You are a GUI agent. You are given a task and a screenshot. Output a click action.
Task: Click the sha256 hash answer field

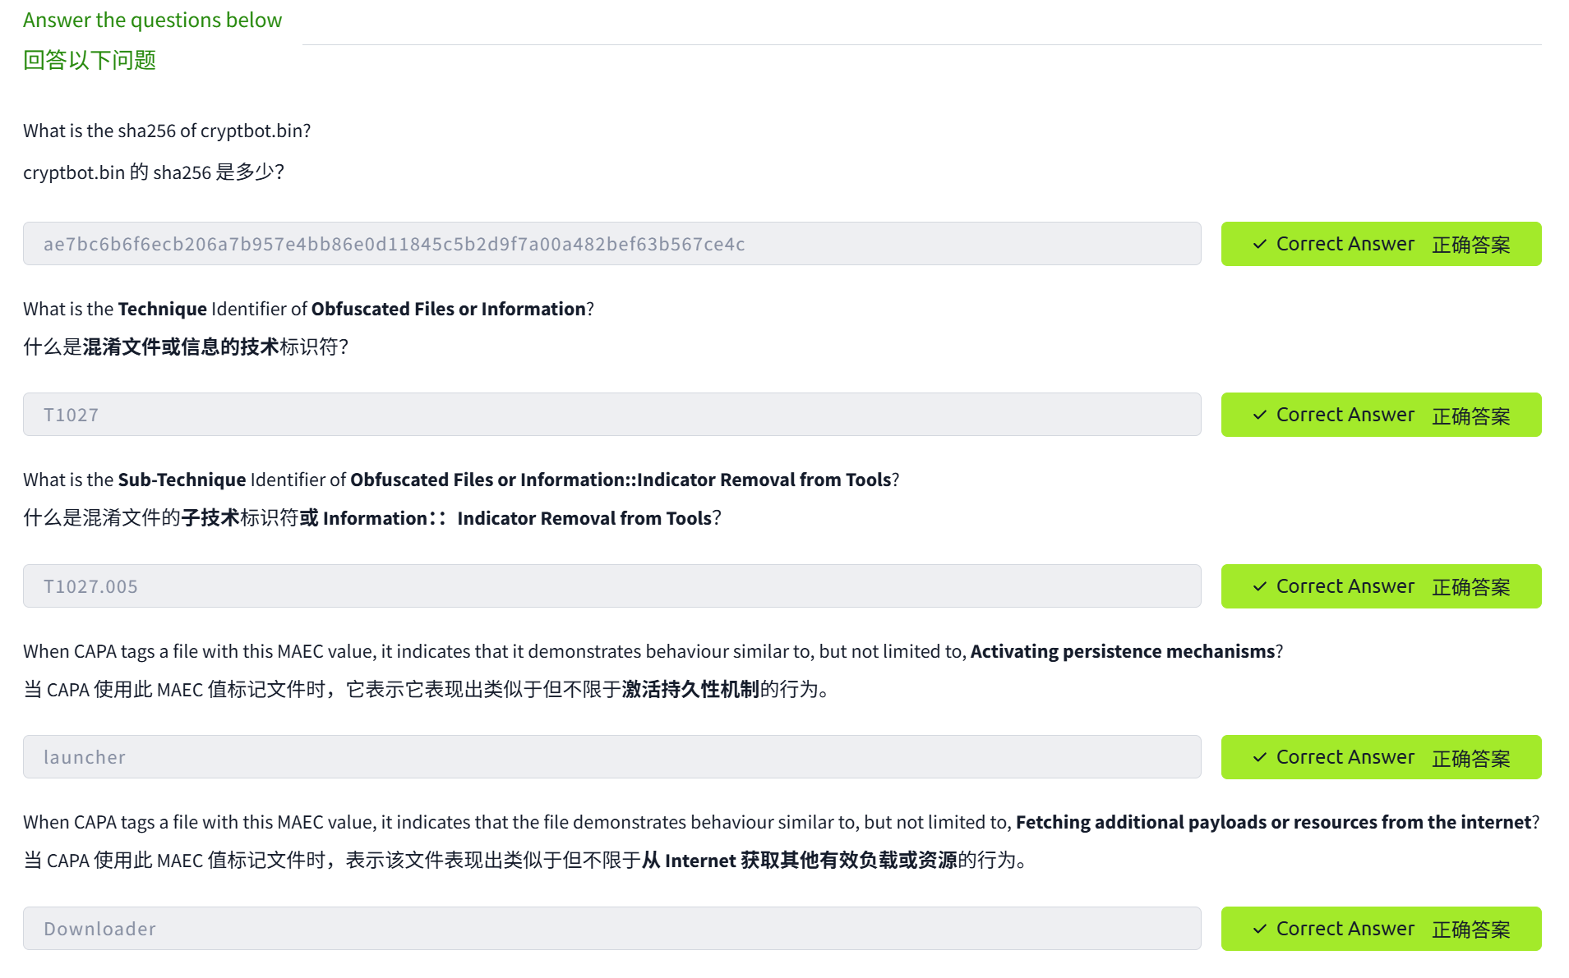tap(611, 244)
